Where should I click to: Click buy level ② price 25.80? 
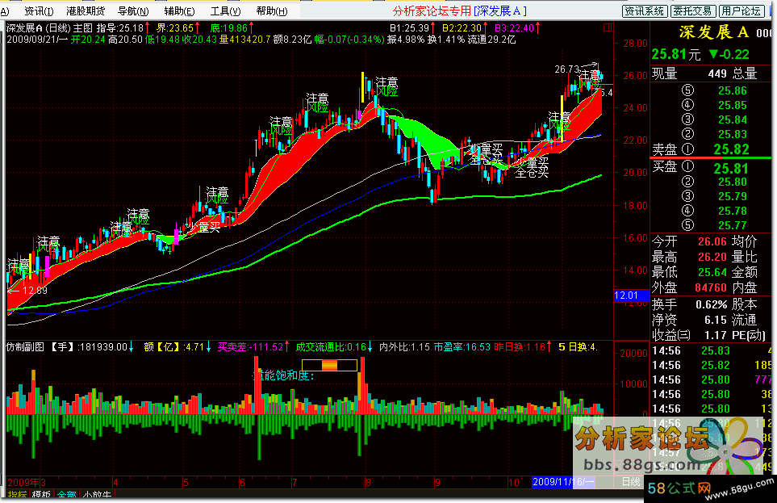click(x=733, y=182)
